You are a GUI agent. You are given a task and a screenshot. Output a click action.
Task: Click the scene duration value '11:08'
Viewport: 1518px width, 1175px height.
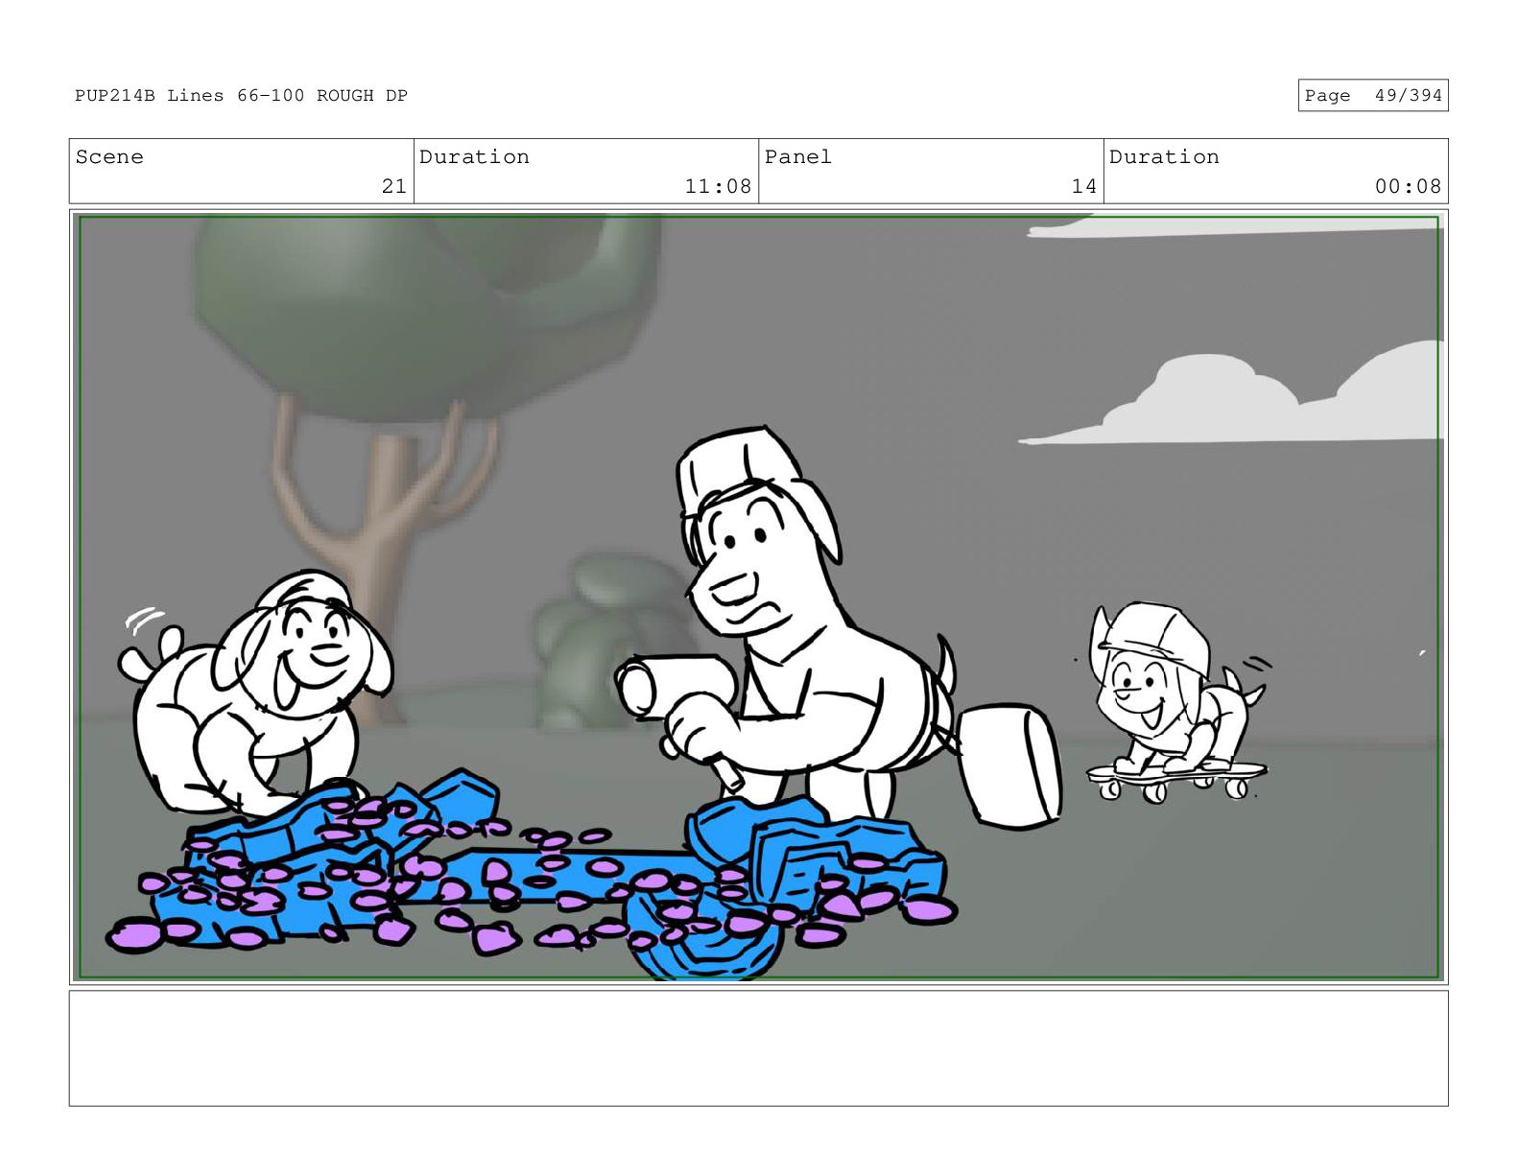[x=718, y=186]
